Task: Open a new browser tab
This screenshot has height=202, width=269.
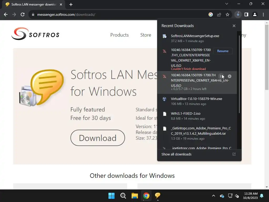Action: 71,4
